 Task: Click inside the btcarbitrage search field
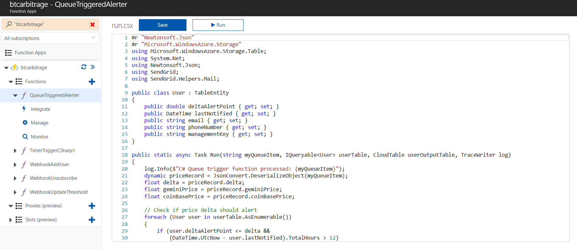pos(51,24)
